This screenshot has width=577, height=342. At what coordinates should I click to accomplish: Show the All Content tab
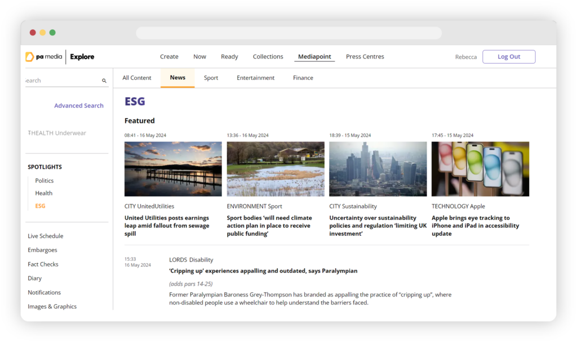click(137, 78)
